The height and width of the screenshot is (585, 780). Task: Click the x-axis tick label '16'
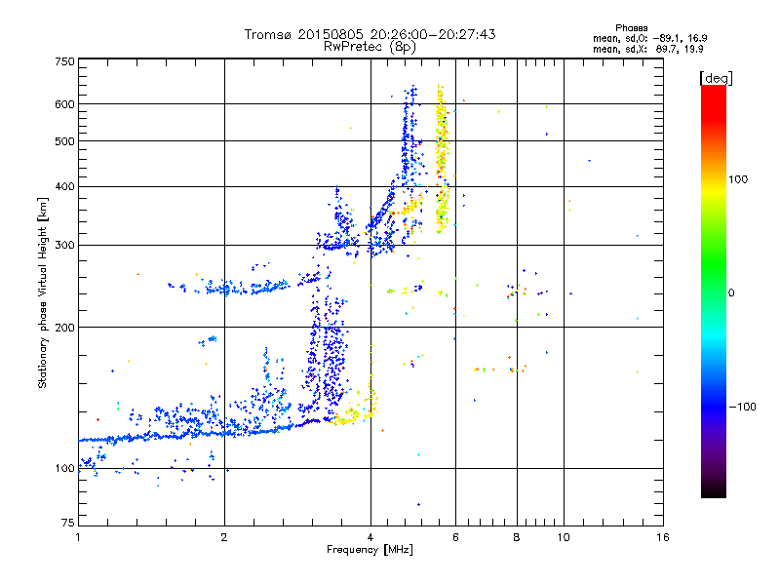[663, 537]
